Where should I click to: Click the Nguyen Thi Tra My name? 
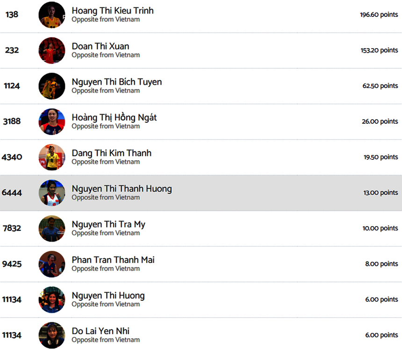pyautogui.click(x=108, y=224)
